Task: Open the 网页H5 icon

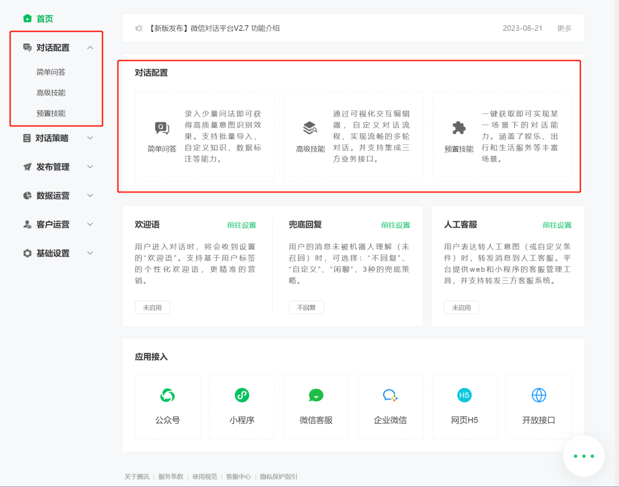Action: [x=464, y=396]
